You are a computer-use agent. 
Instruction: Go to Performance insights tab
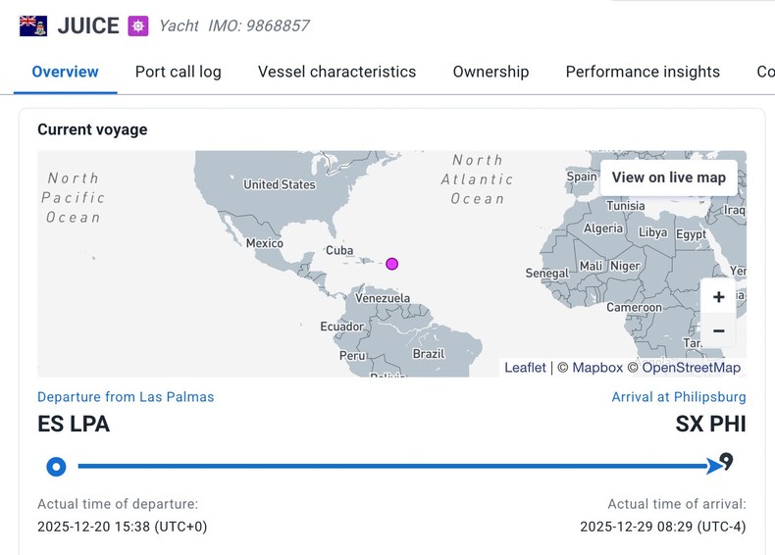(643, 72)
